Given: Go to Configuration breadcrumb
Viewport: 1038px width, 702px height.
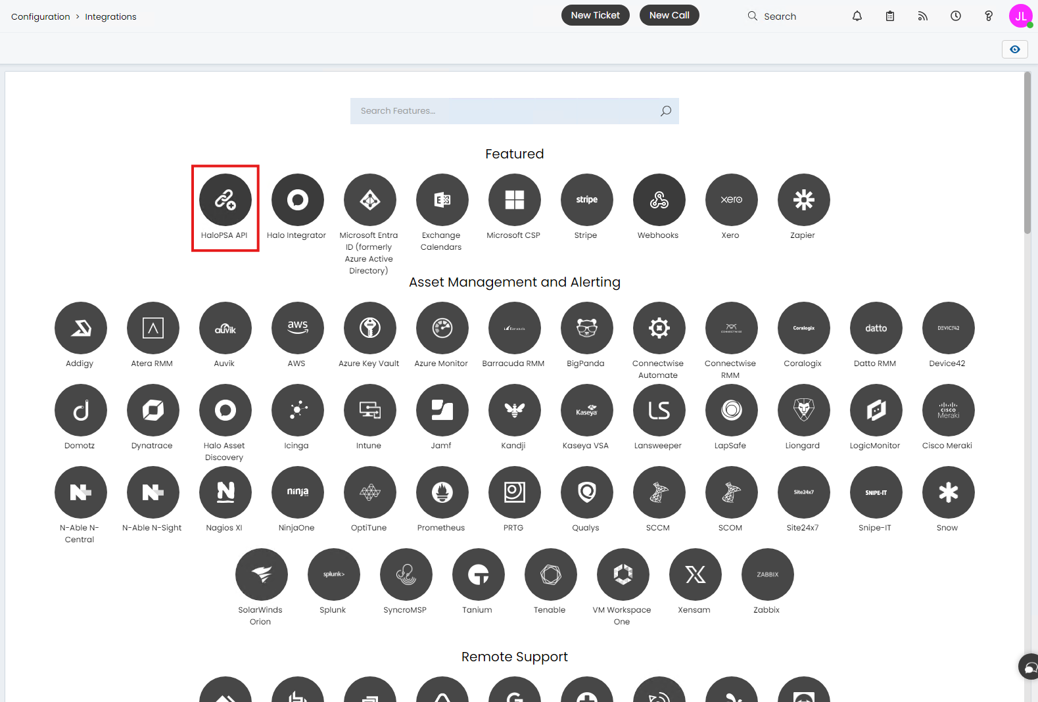Looking at the screenshot, I should [x=40, y=16].
